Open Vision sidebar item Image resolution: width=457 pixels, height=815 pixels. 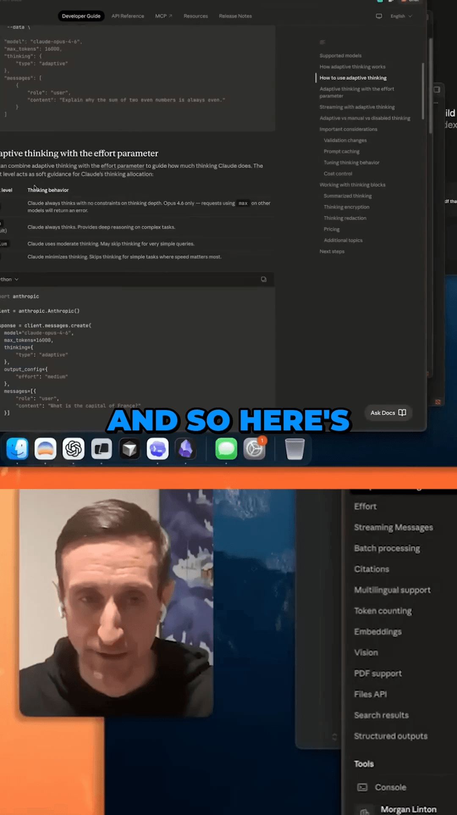(x=366, y=652)
